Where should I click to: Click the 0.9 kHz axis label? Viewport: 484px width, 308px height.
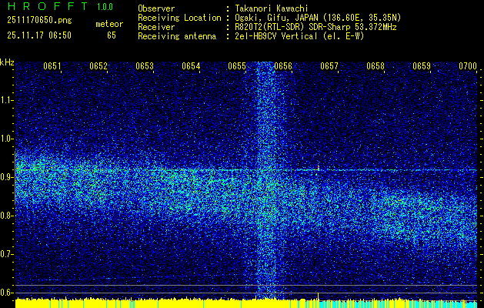point(7,177)
